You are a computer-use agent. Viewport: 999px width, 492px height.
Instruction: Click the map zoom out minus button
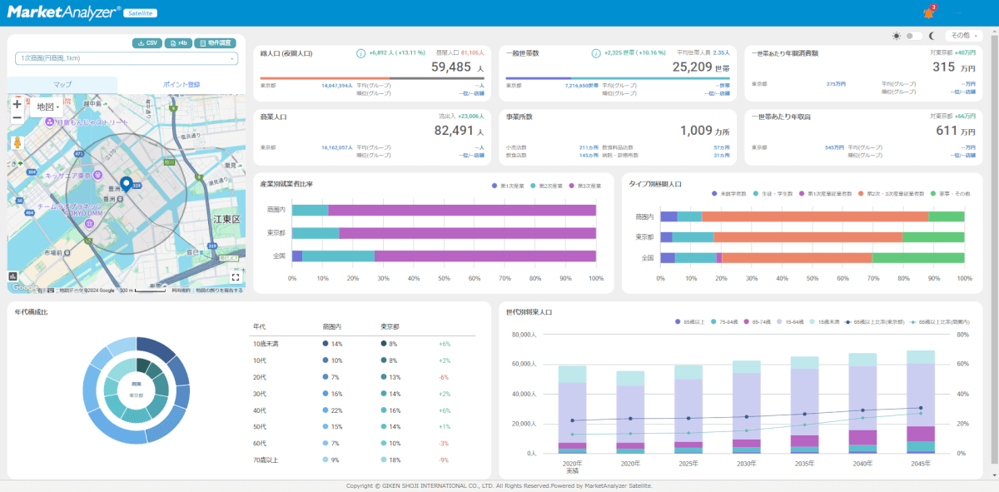point(17,118)
